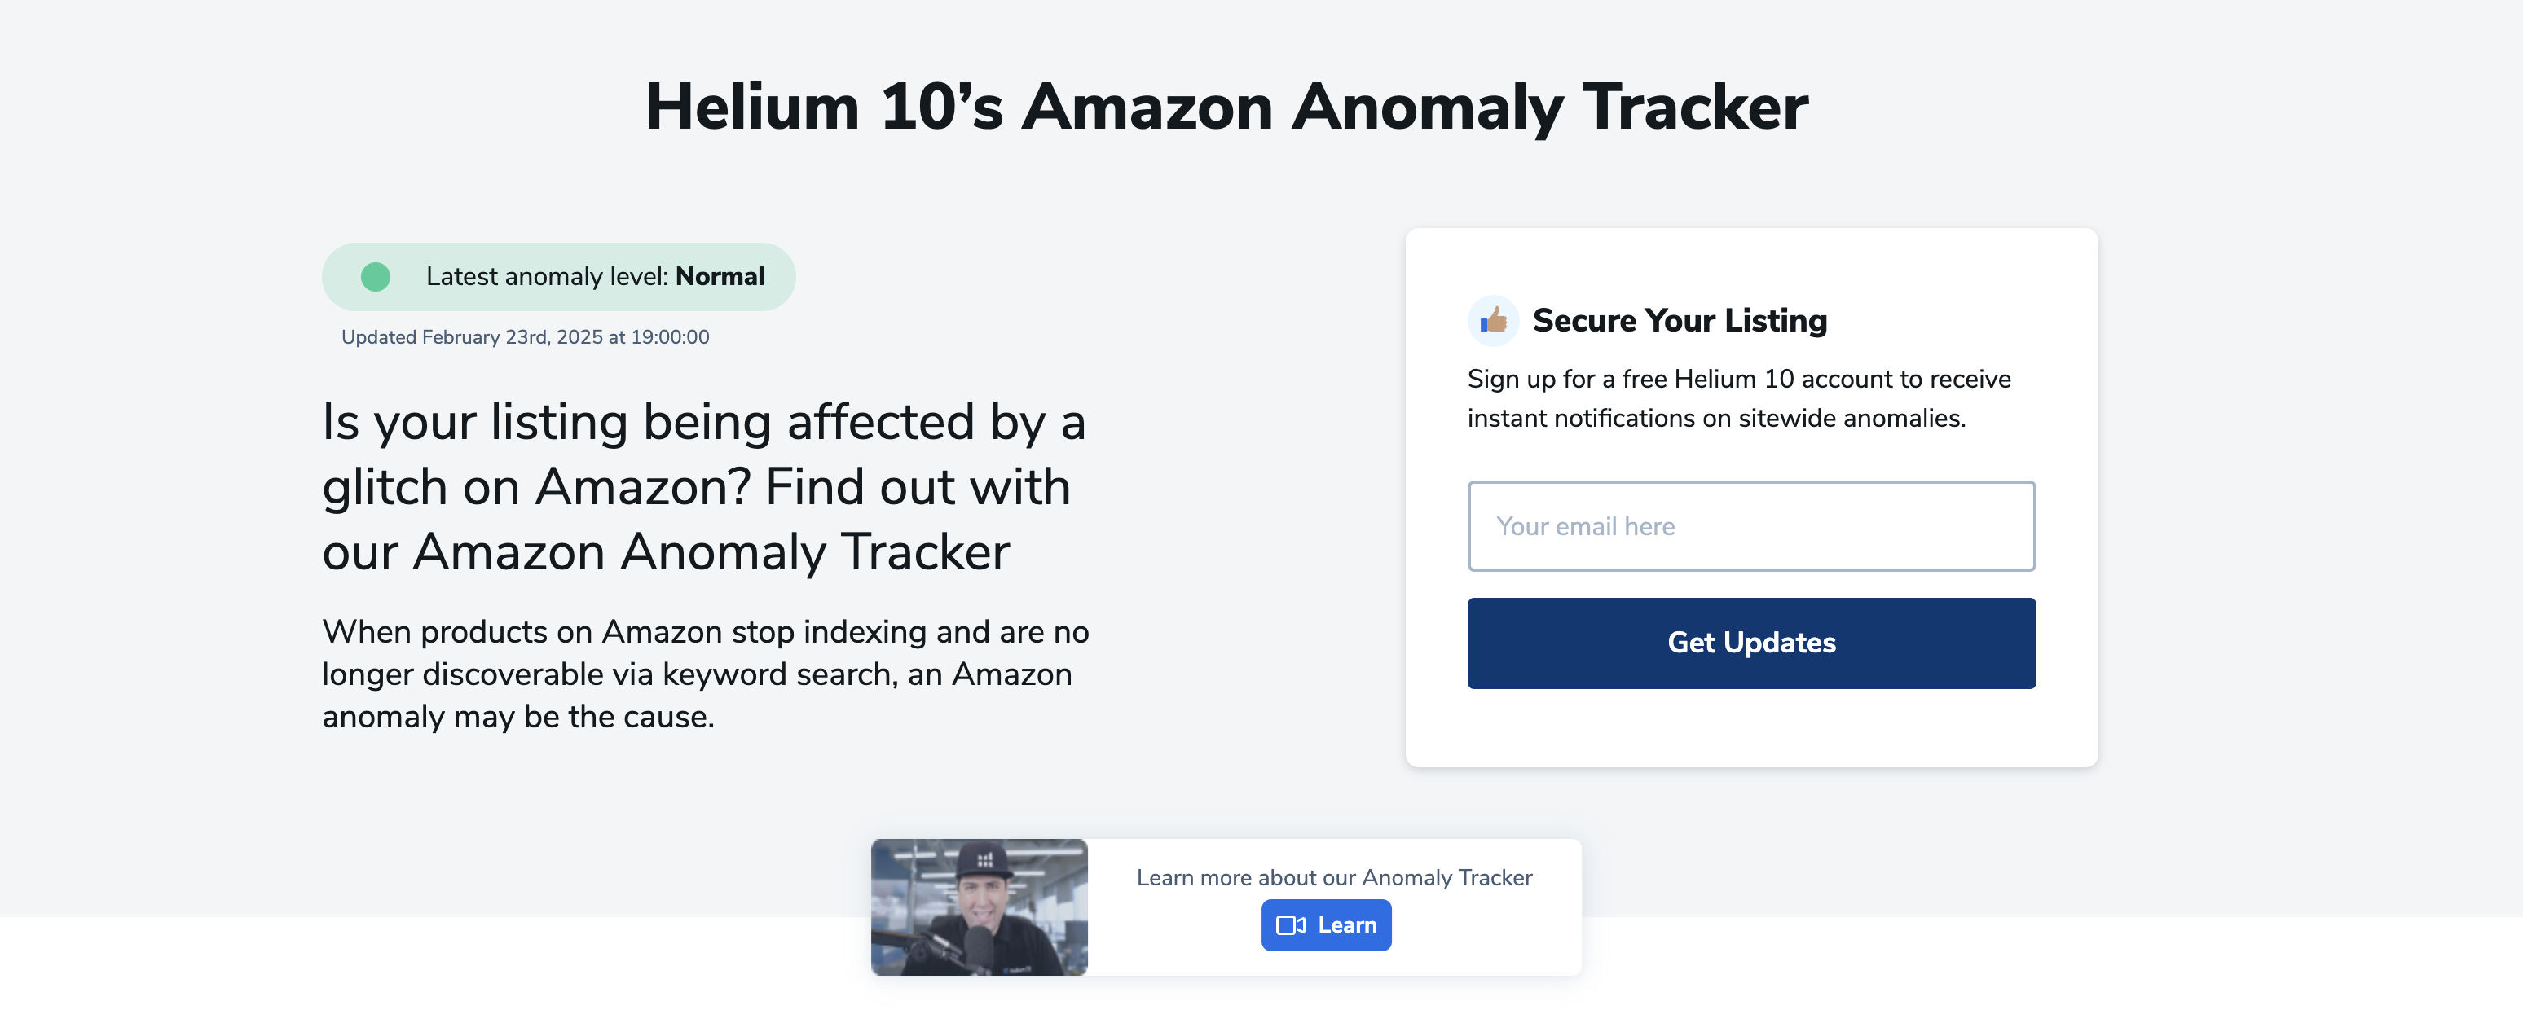Click the paragraph about products stop indexing
2523x1010 pixels.
coord(705,674)
